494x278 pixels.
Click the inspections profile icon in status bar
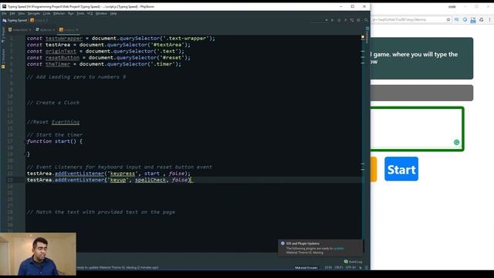tap(367, 268)
